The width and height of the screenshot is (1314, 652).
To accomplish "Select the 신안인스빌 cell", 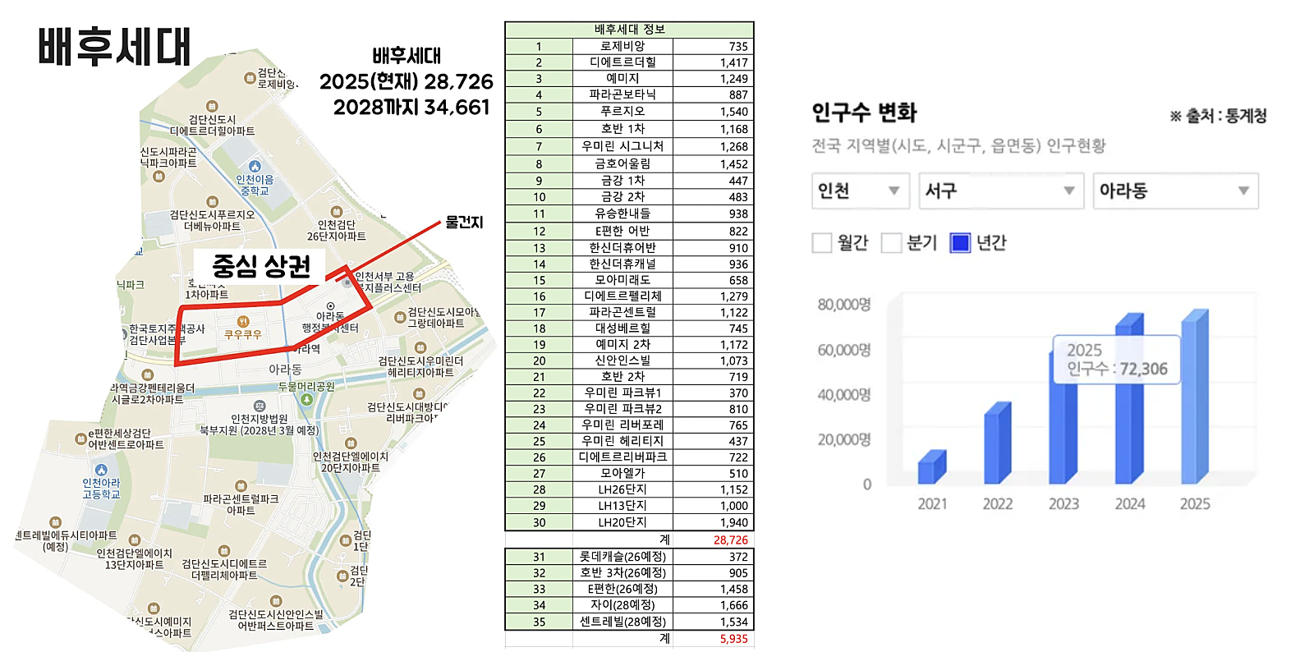I will 623,360.
